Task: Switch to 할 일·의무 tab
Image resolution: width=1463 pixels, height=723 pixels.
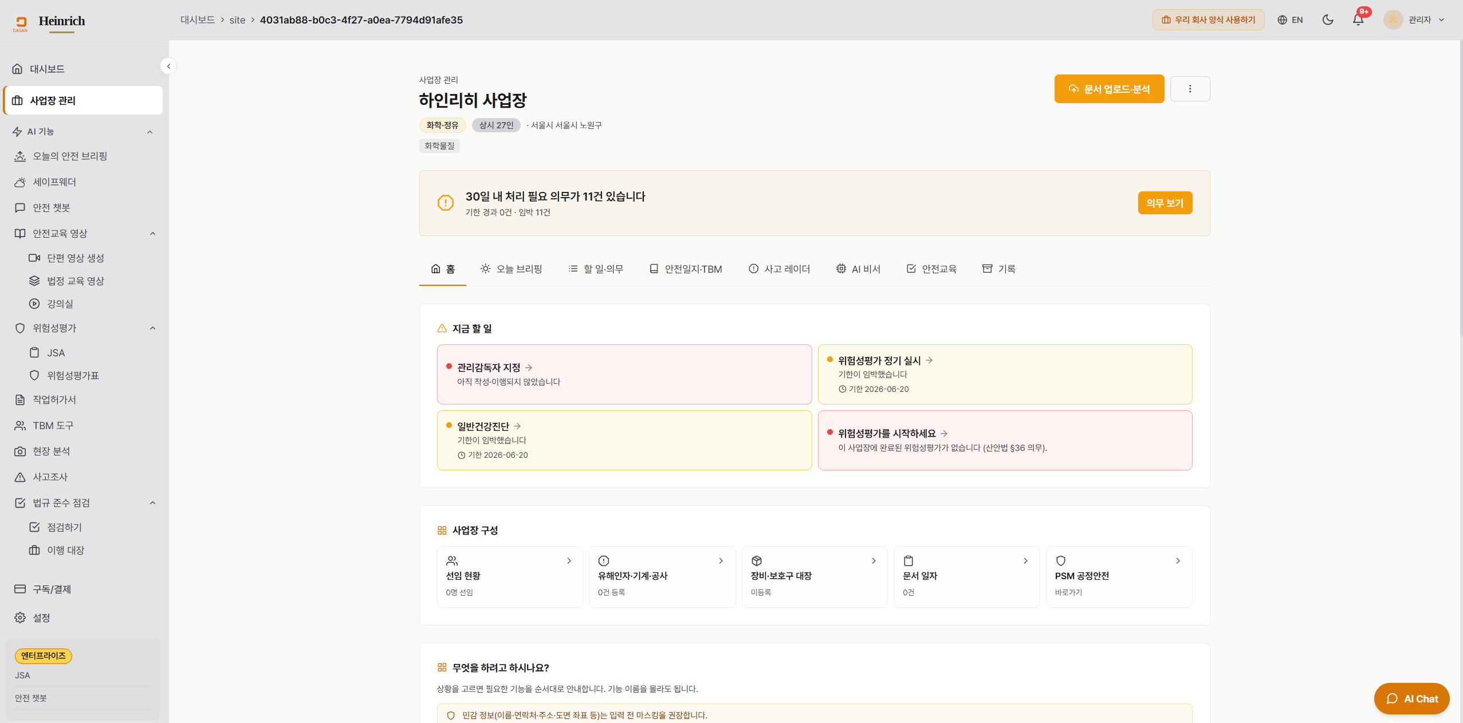Action: pyautogui.click(x=596, y=269)
